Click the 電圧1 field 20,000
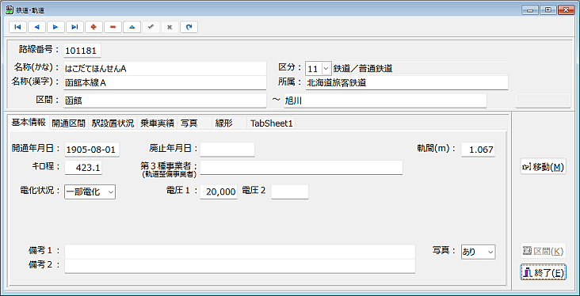Screen dimensions: 580x296 [x=219, y=192]
